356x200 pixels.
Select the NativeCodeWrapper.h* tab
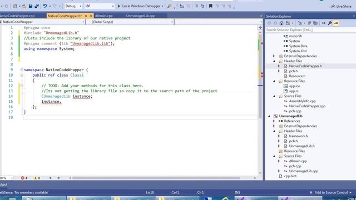point(65,16)
